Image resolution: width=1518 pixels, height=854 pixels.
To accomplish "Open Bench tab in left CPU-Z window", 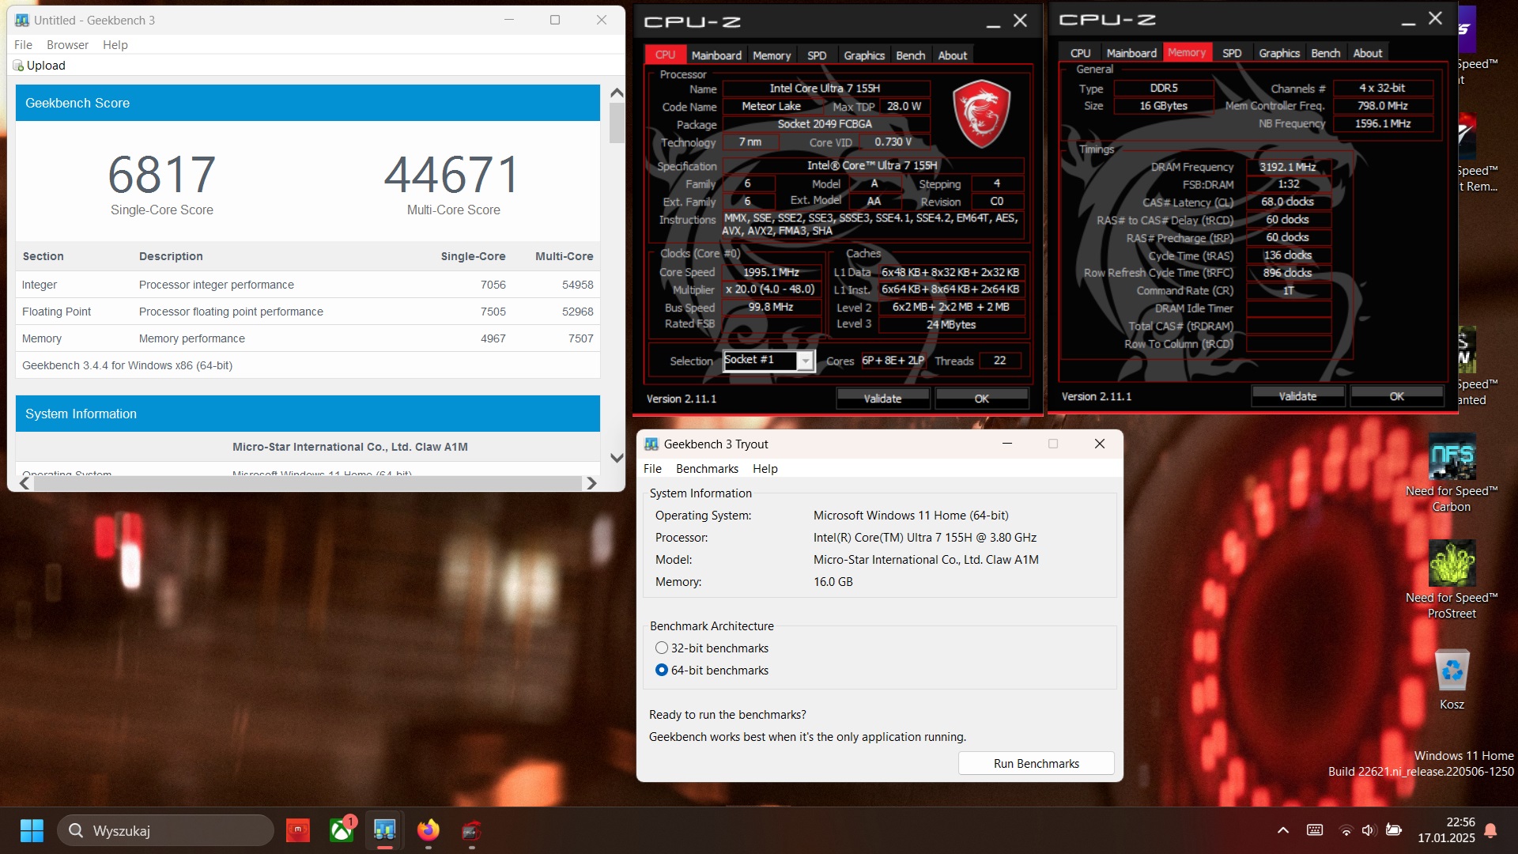I will click(x=911, y=55).
